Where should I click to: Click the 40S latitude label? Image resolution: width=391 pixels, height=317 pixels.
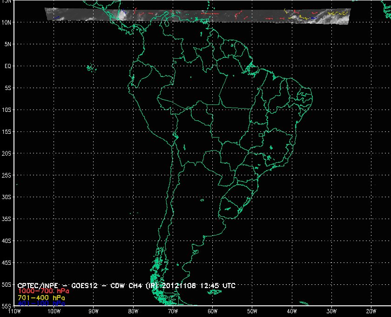(x=7, y=241)
